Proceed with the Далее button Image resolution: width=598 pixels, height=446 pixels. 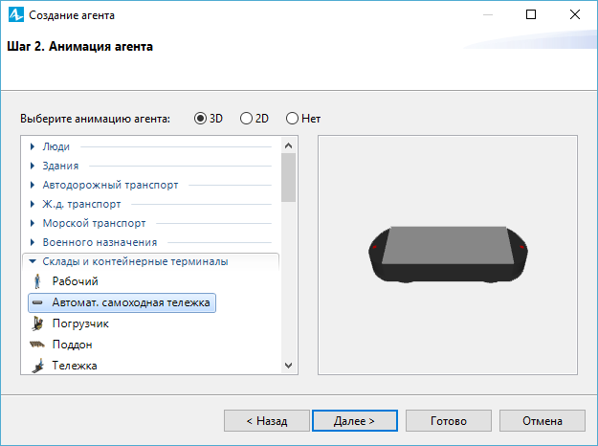pyautogui.click(x=355, y=421)
